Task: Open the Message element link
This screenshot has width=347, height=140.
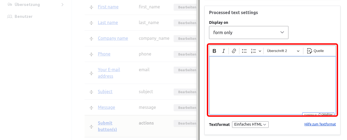Action: (106, 107)
